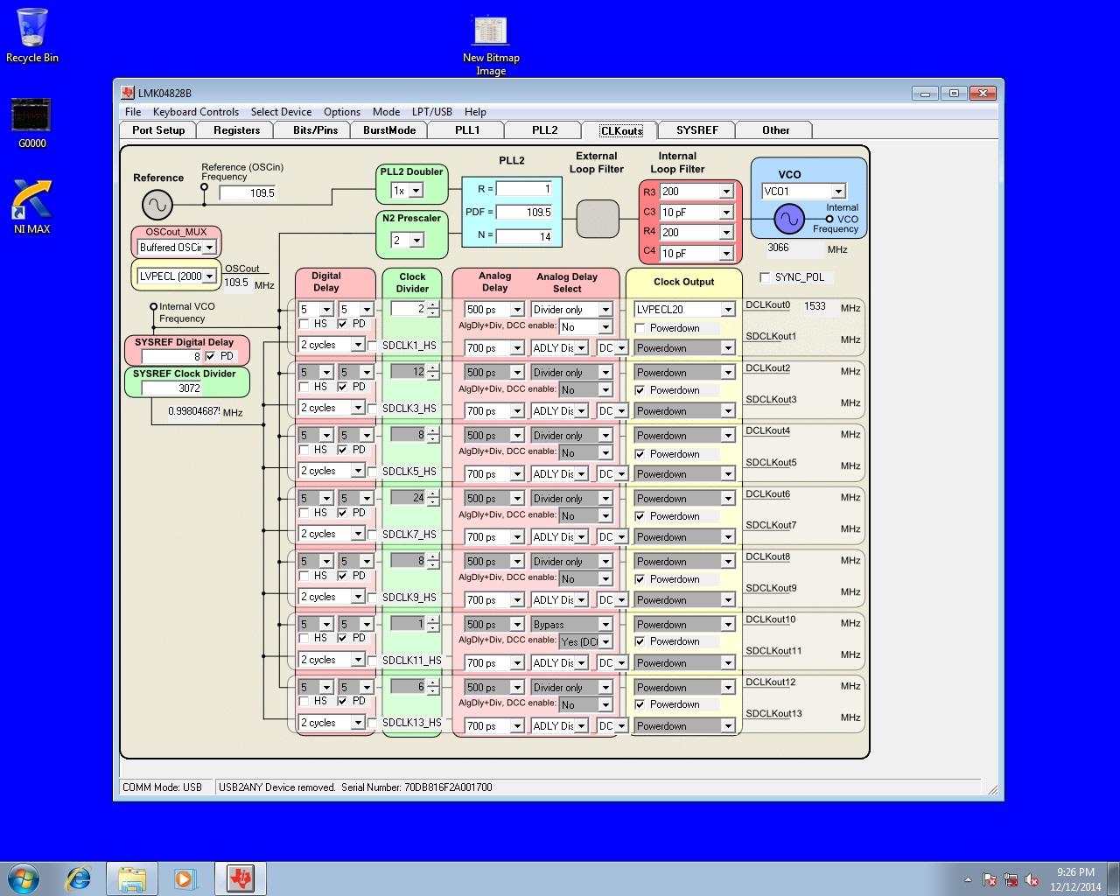Open the Mode menu
The image size is (1120, 896).
point(386,112)
